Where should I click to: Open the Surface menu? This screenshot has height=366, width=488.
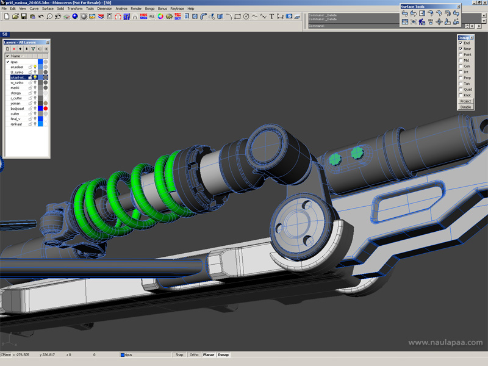[48, 9]
